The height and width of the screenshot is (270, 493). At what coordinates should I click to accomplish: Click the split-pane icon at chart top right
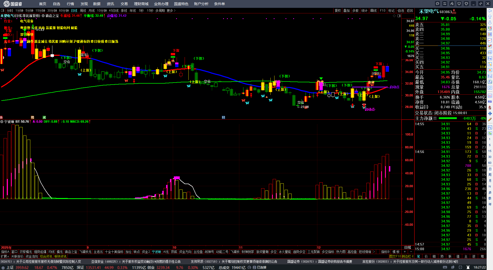(399, 16)
